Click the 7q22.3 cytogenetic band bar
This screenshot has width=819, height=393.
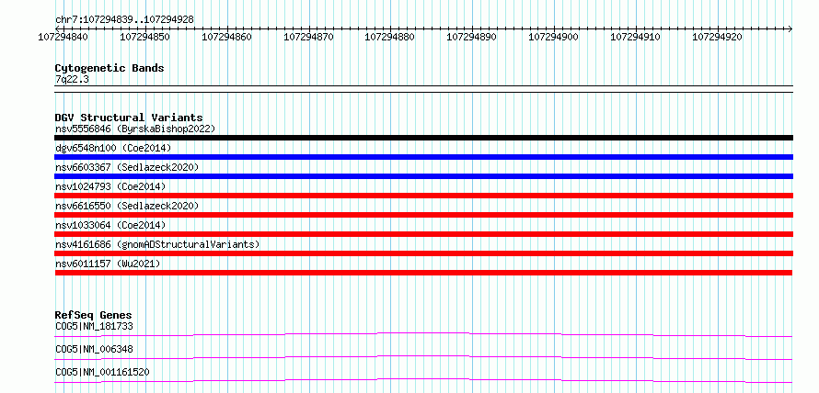tap(423, 89)
